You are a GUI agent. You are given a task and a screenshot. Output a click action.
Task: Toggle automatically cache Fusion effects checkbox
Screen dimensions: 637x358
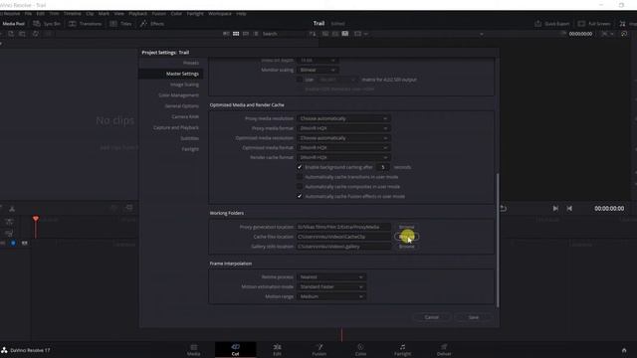[x=300, y=197]
